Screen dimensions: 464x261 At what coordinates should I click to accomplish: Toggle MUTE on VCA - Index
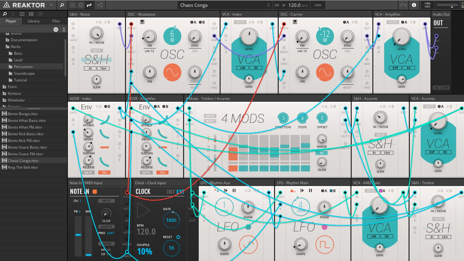click(x=240, y=22)
